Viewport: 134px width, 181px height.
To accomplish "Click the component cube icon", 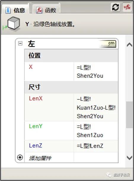I will pyautogui.click(x=14, y=23).
